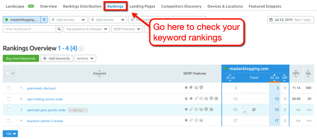Click the video icon for semrush guru promo code

click(x=196, y=109)
